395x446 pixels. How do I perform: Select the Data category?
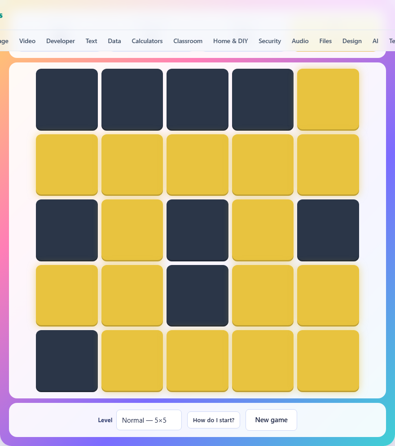click(x=114, y=41)
